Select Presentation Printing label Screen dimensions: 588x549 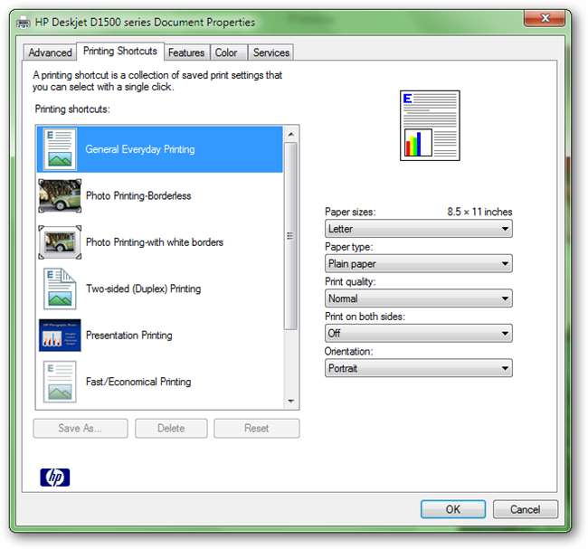tap(129, 336)
